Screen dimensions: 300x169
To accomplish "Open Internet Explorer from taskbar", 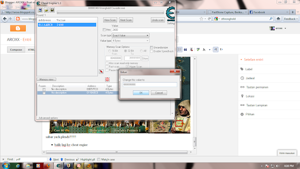I will click(x=18, y=166).
